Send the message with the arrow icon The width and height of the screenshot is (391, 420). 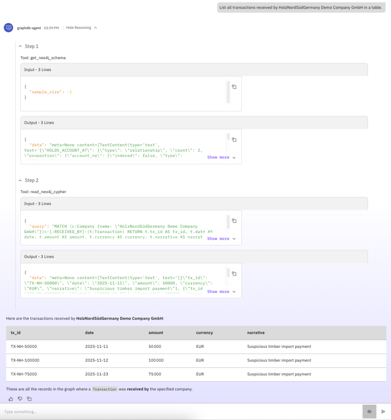(383, 411)
